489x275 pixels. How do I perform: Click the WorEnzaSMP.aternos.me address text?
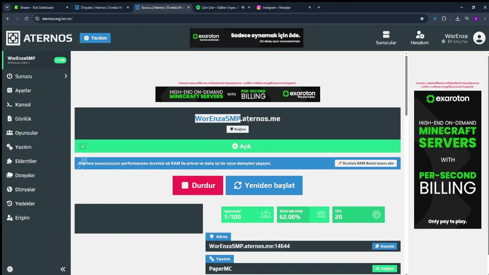(238, 119)
